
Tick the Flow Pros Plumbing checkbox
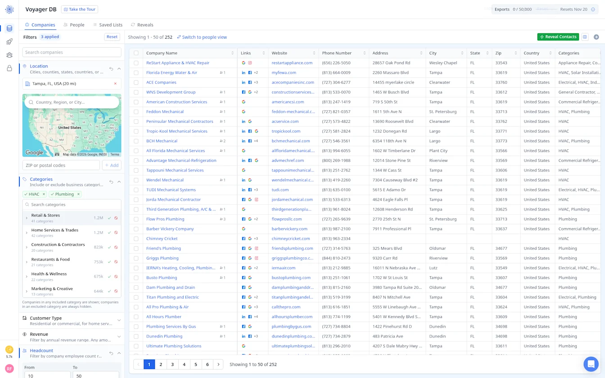click(136, 219)
